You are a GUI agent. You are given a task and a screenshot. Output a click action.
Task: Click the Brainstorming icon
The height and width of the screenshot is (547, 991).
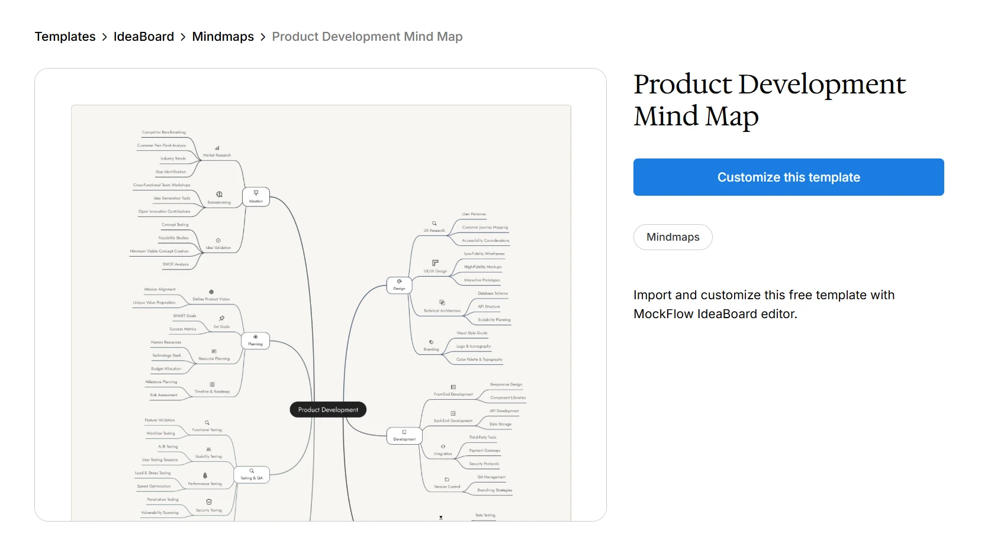pyautogui.click(x=219, y=195)
